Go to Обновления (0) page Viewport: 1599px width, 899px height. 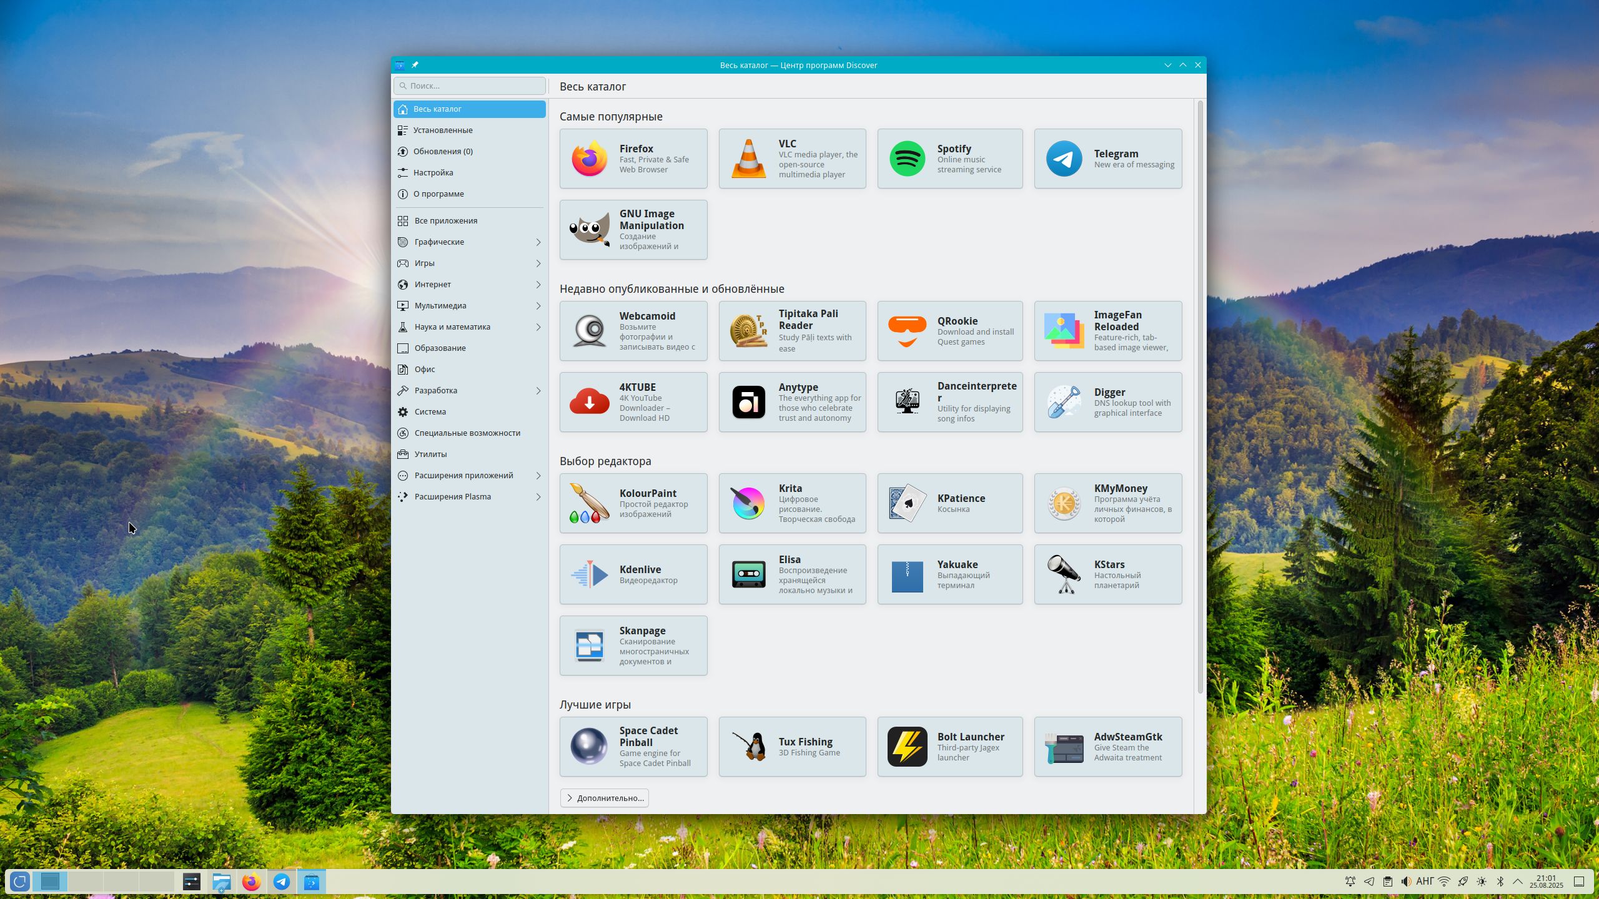443,151
